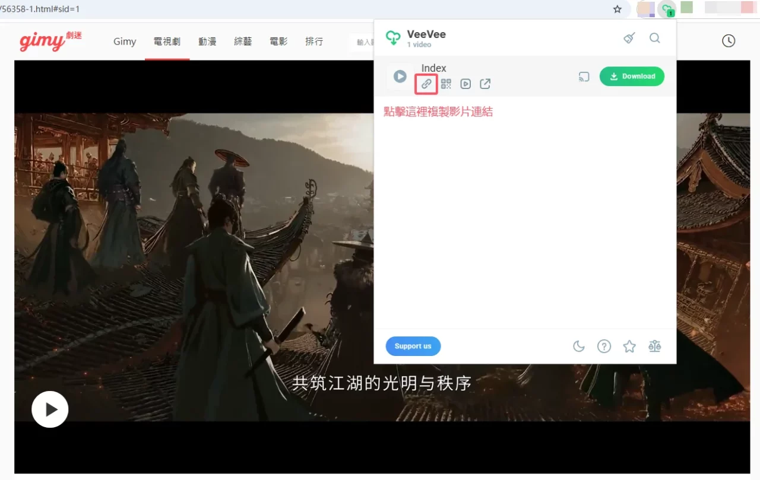Bookmark this page with the address bar star
The height and width of the screenshot is (480, 760).
617,9
